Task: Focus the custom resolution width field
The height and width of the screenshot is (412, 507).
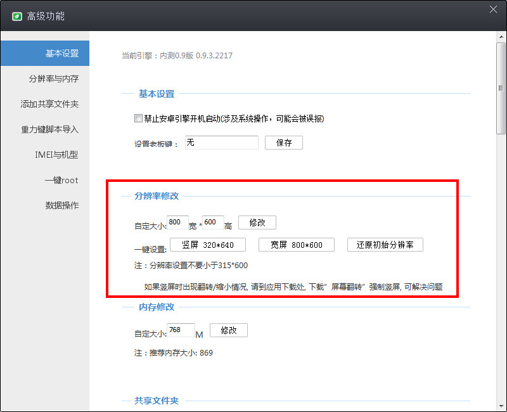Action: point(177,223)
